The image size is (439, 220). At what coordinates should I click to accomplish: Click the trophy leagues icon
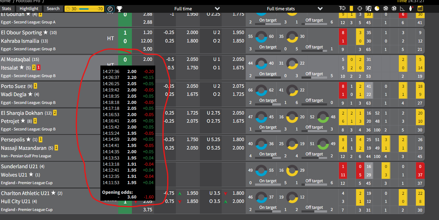(x=119, y=9)
